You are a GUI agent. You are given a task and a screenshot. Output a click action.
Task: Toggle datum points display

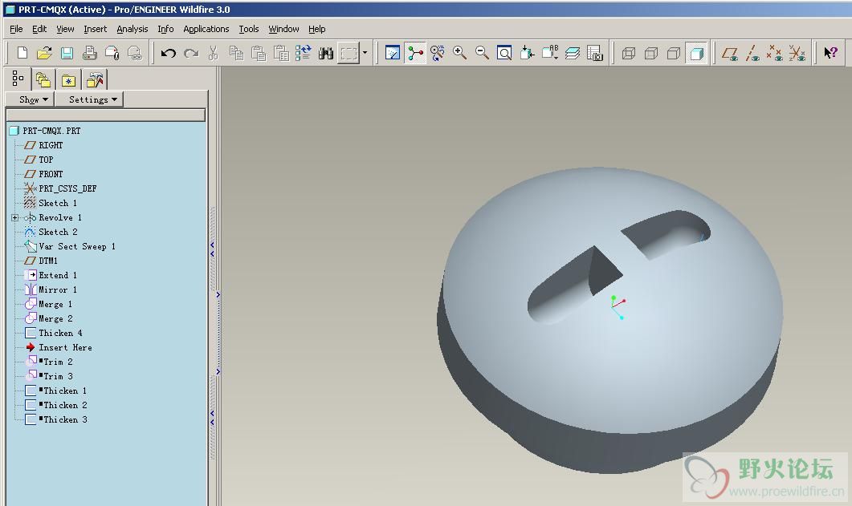pyautogui.click(x=774, y=53)
